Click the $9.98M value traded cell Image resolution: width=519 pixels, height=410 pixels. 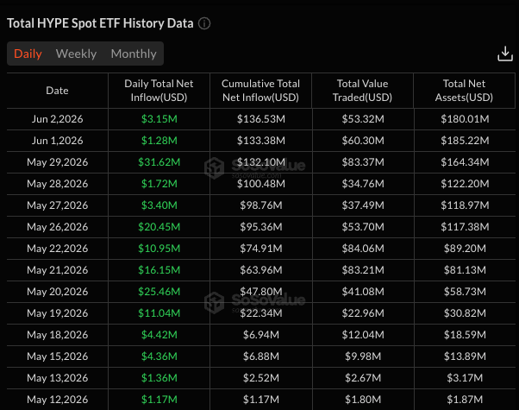(363, 356)
